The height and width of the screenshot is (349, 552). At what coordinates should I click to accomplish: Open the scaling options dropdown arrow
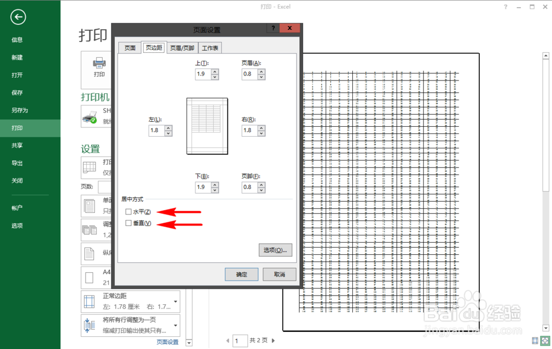pyautogui.click(x=176, y=324)
